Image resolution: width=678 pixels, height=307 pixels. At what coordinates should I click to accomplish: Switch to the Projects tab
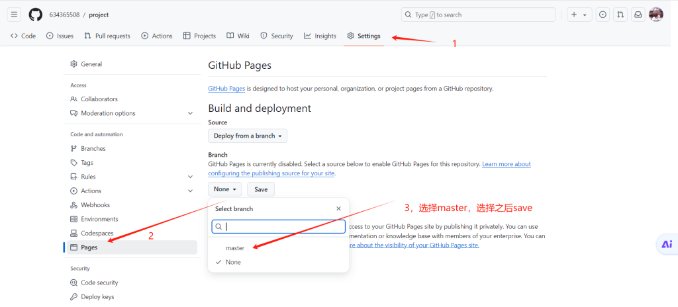pyautogui.click(x=199, y=36)
